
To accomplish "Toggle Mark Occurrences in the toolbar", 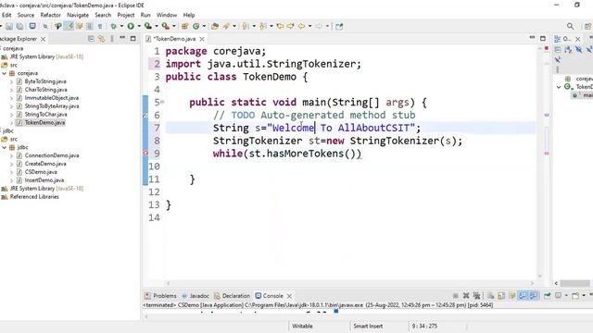I will [x=69, y=26].
